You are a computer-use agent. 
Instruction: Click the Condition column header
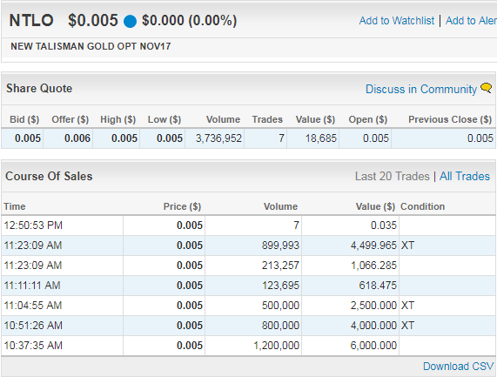tap(422, 206)
